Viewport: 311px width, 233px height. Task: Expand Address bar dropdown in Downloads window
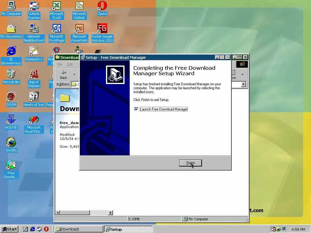click(243, 84)
